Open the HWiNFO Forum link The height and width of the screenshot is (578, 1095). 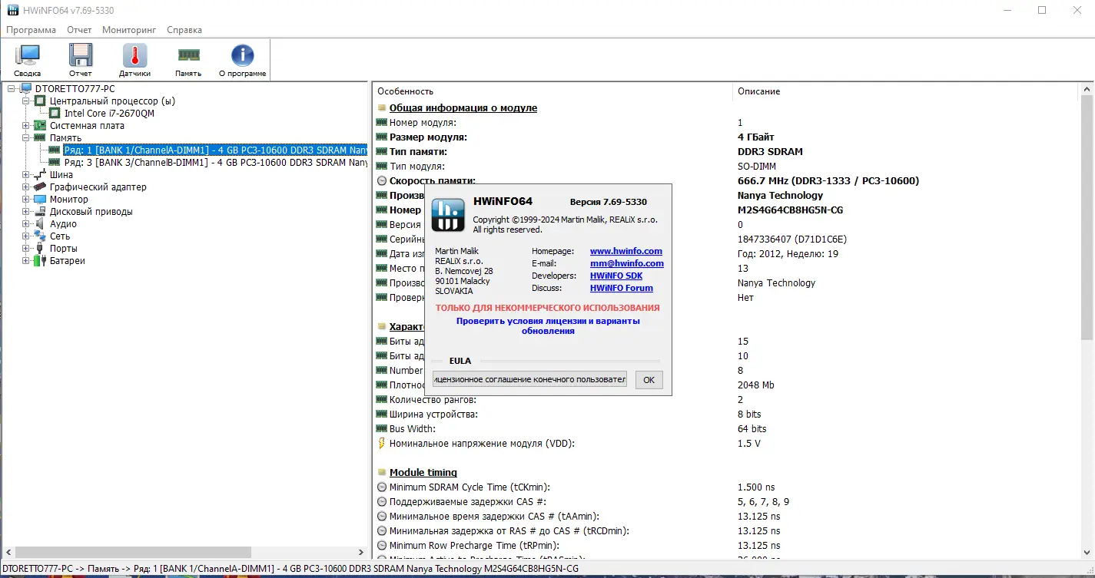click(x=622, y=288)
